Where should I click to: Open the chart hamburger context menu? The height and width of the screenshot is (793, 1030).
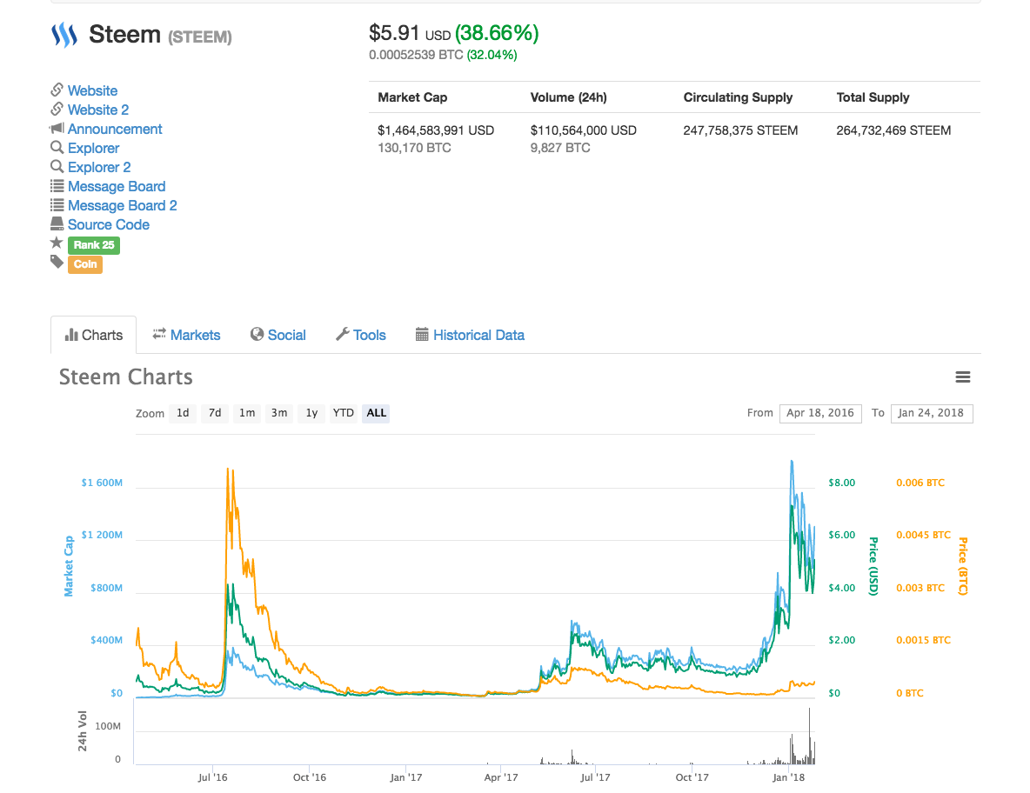tap(962, 377)
